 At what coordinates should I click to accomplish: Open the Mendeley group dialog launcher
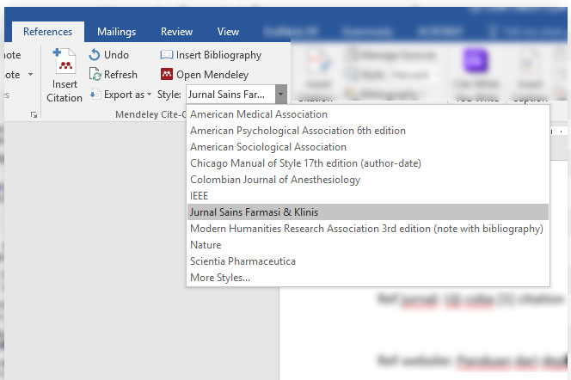tap(34, 113)
